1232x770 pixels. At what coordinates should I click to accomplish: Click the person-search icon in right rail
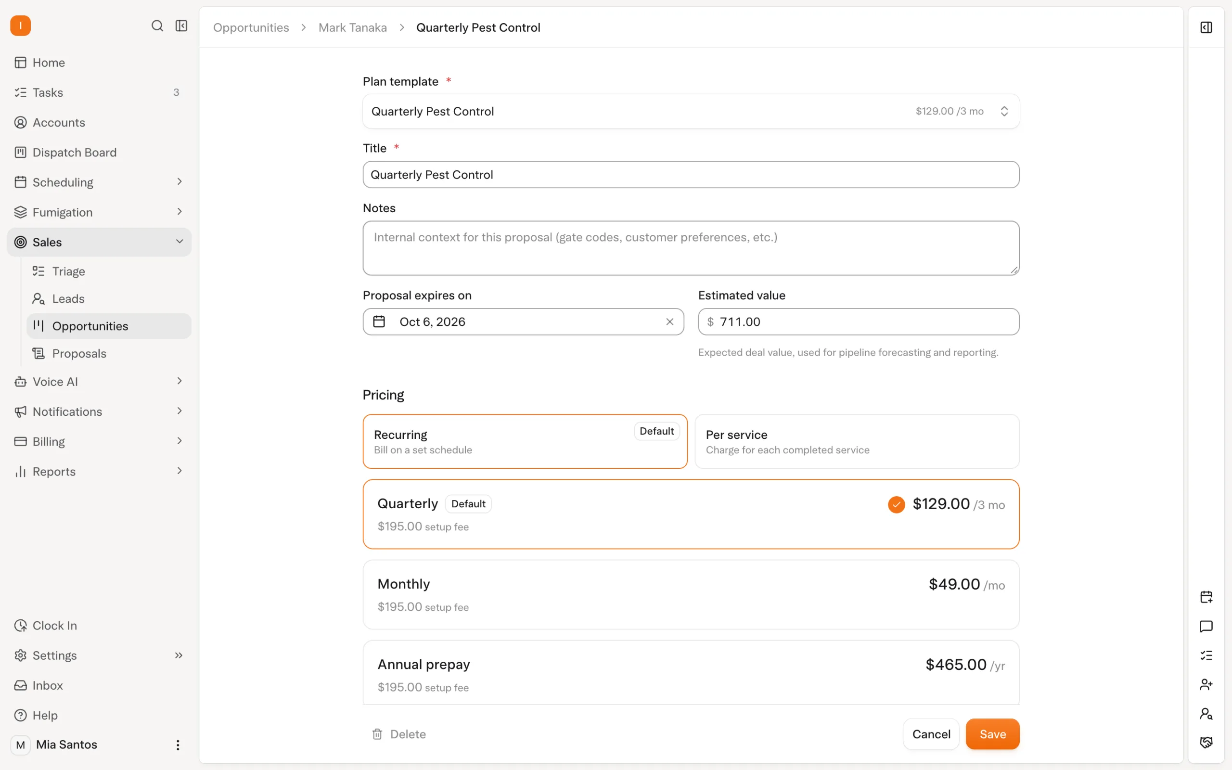pos(1206,714)
